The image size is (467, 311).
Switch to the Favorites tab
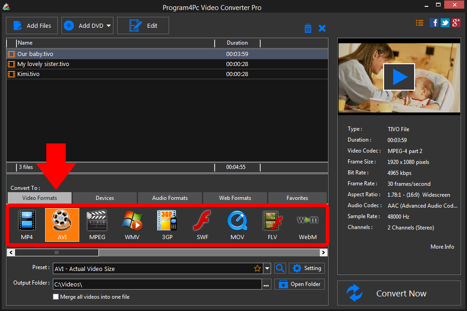pos(297,198)
